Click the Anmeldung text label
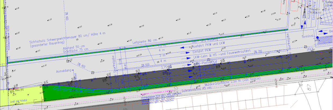Viewport: 333px width, 110px height. [63, 71]
